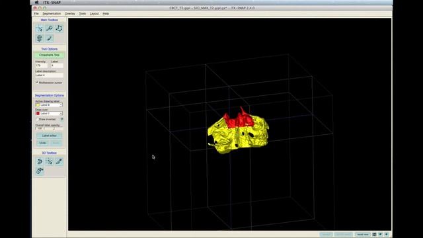Open the Help menu
The image size is (423, 238).
[x=106, y=13]
